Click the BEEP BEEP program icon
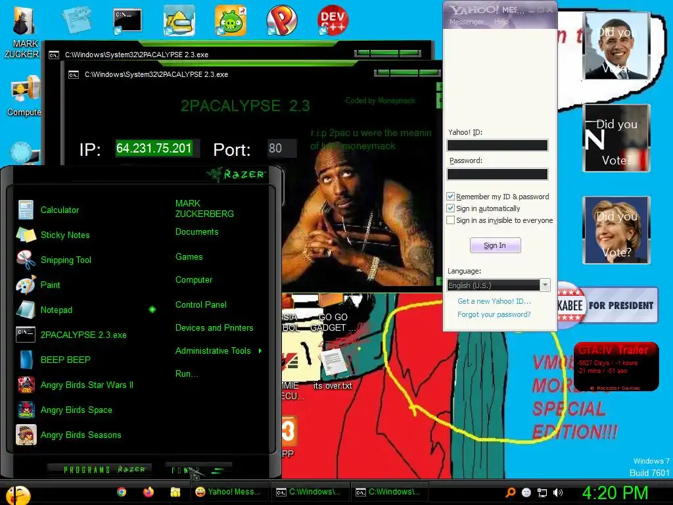The width and height of the screenshot is (673, 505). point(26,360)
